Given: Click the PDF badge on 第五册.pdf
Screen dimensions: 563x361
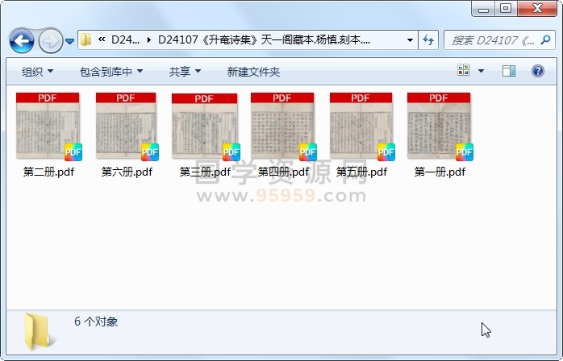Looking at the screenshot, I should click(x=386, y=152).
